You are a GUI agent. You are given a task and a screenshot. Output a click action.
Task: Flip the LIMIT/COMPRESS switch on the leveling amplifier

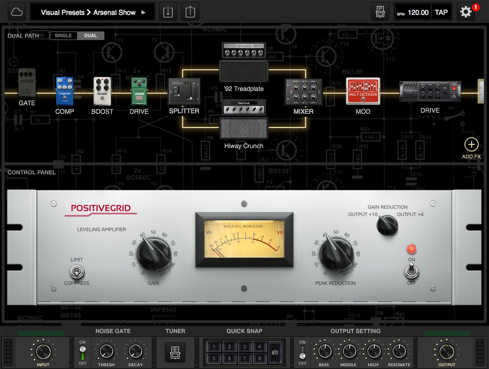[x=77, y=272]
